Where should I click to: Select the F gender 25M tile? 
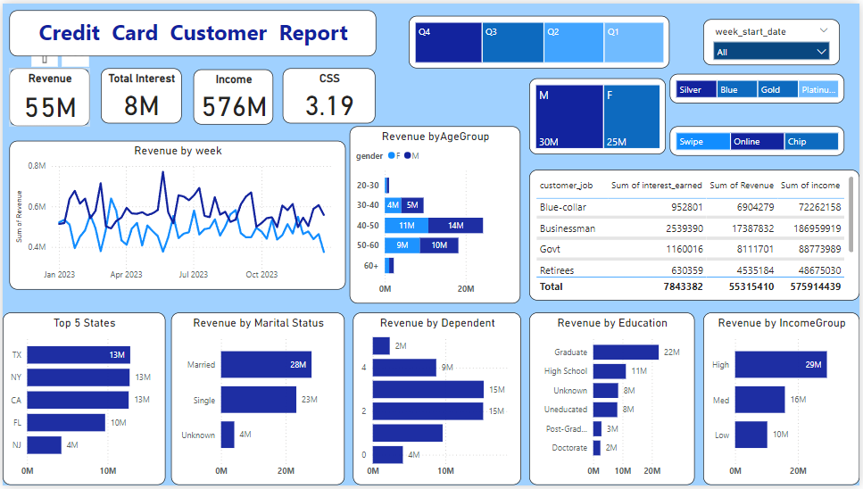(632, 117)
